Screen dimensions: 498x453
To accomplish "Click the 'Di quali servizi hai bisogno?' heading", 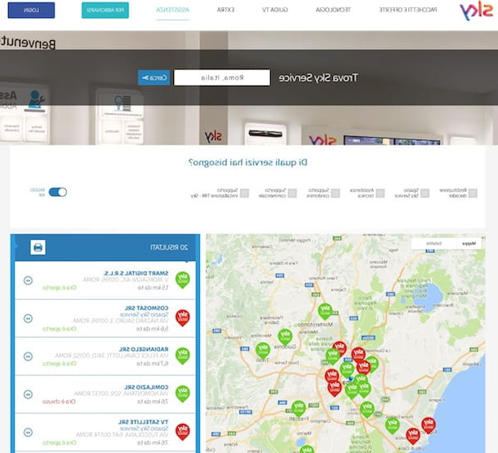I will [x=247, y=162].
